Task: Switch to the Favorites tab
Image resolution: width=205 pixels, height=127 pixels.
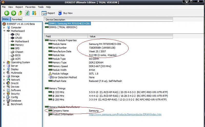Action: point(17,19)
